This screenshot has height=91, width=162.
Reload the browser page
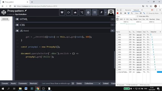coord(10,6)
